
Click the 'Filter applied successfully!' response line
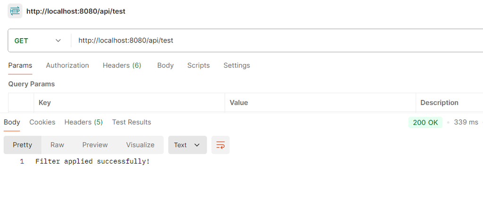(92, 161)
